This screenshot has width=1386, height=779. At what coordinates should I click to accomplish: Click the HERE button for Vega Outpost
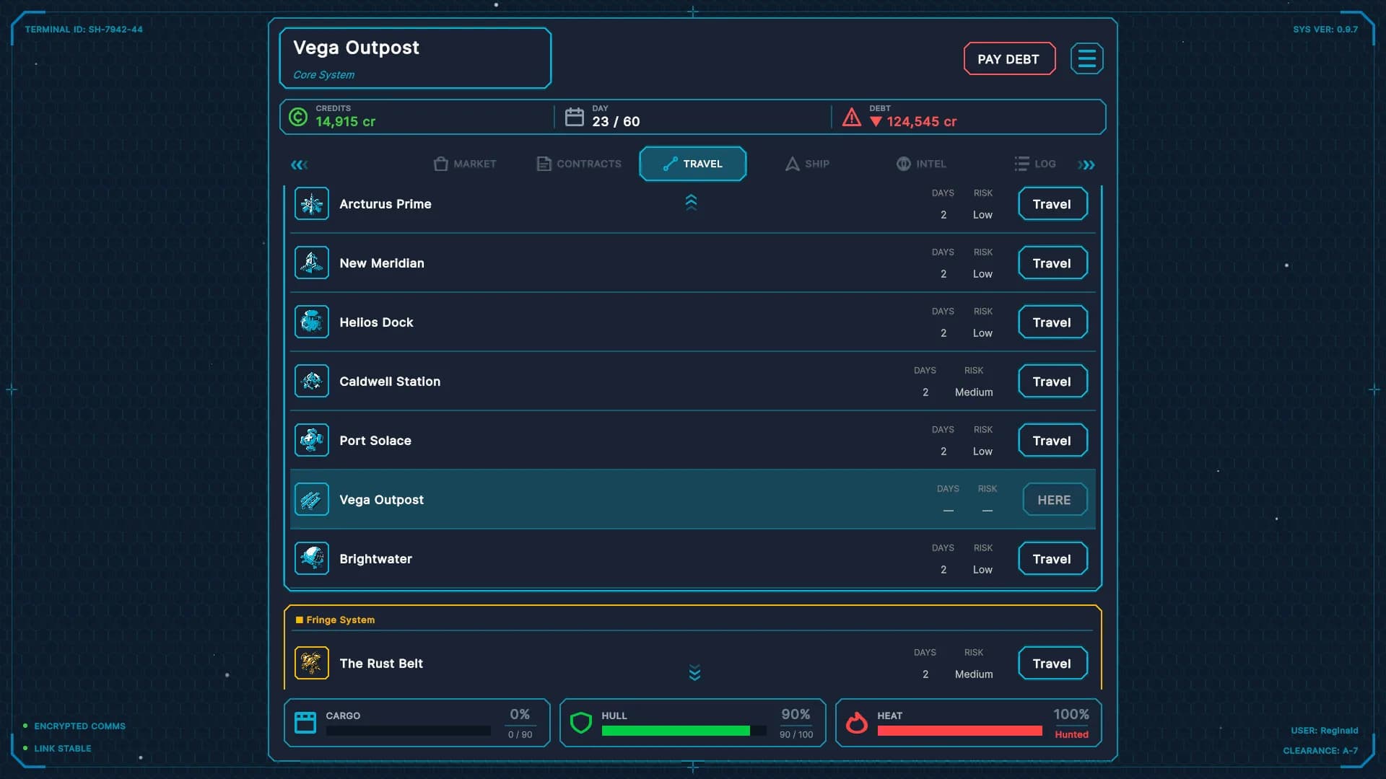click(x=1055, y=500)
